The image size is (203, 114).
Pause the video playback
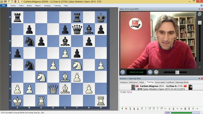click(123, 72)
